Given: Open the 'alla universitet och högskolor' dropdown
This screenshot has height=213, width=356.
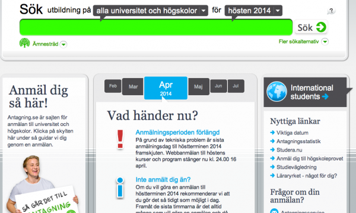Looking at the screenshot, I should tap(151, 11).
